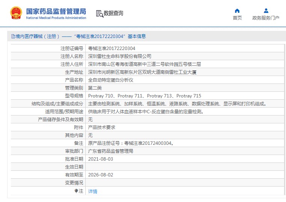Click the 审批部门 label
The width and height of the screenshot is (286, 202).
click(74, 151)
